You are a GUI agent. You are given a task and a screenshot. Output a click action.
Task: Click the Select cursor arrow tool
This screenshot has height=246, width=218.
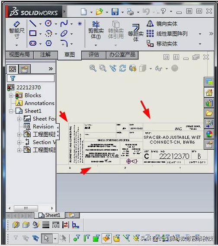coord(47,238)
